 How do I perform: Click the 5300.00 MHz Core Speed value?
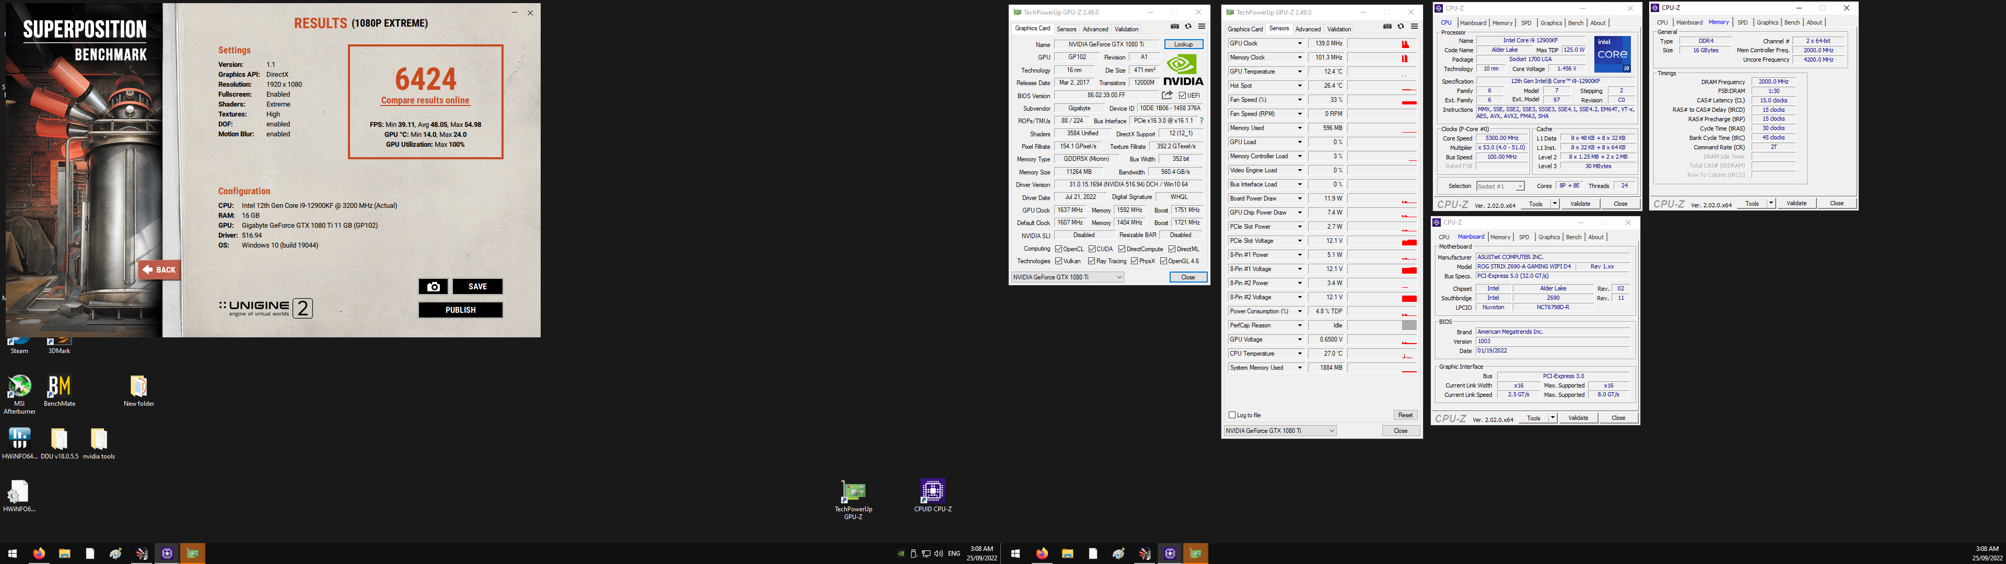coord(1501,138)
